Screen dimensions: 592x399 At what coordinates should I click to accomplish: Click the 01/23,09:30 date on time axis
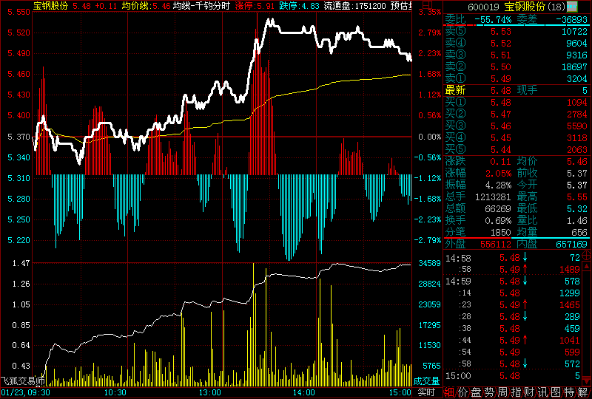(x=25, y=392)
